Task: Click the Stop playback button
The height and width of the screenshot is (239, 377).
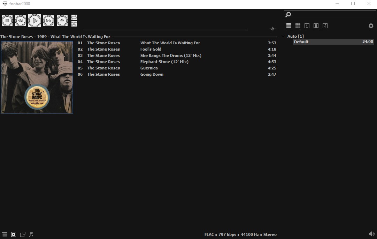Action: point(7,21)
